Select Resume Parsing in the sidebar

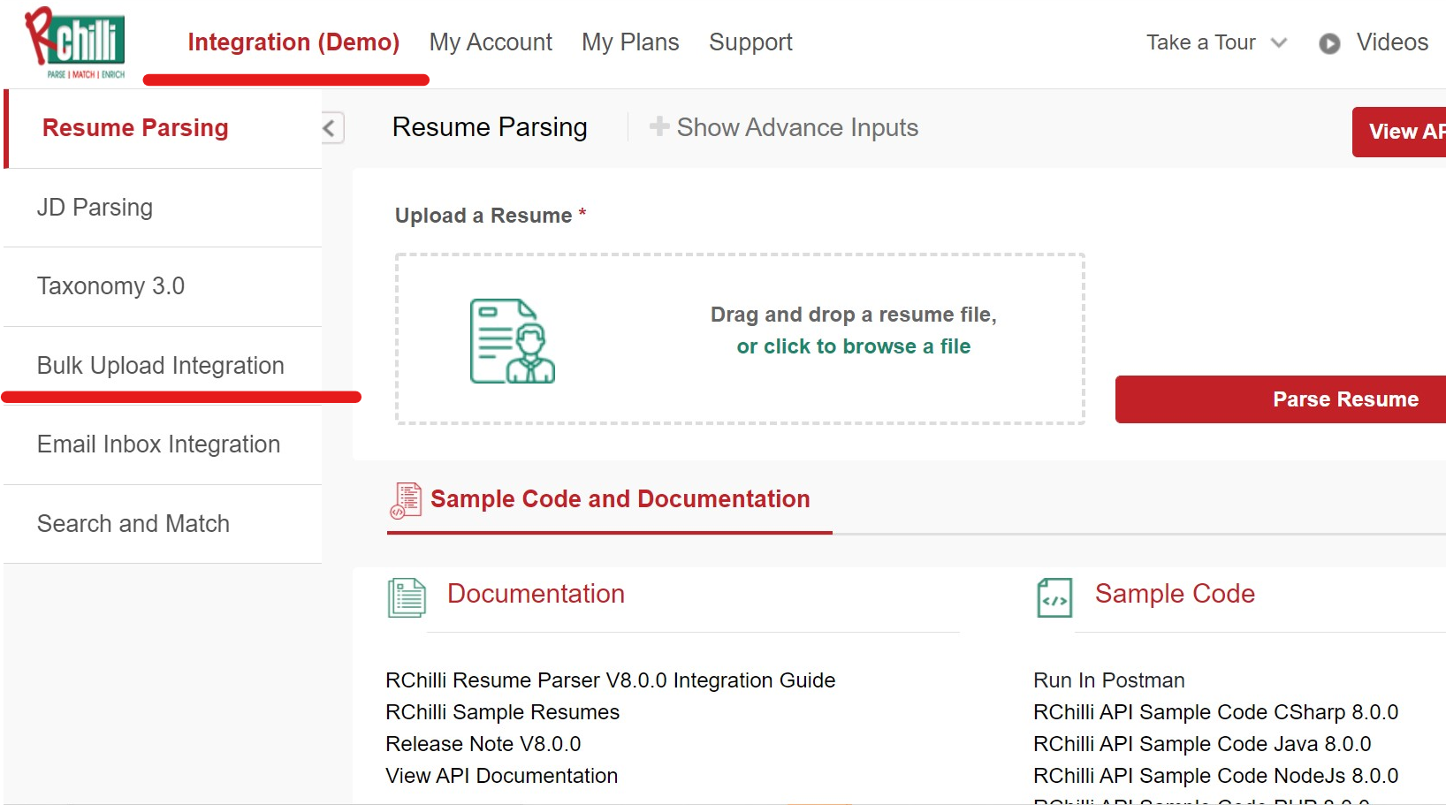coord(163,128)
